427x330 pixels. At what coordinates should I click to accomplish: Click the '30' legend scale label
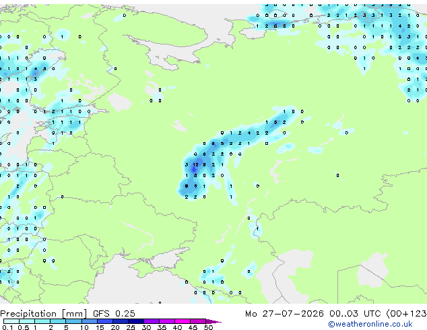tap(147, 327)
